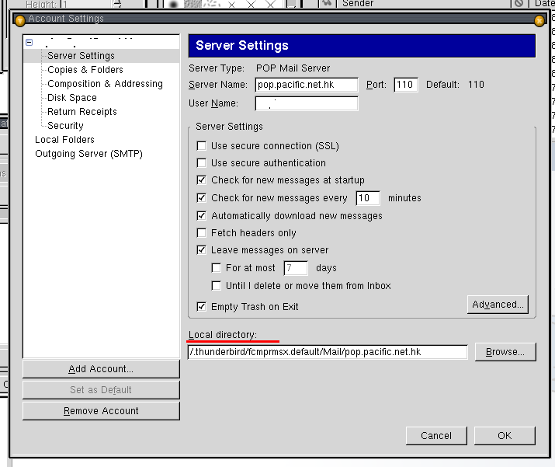Uncheck Leave messages on server
Screen dimensions: 555x467
(x=202, y=250)
